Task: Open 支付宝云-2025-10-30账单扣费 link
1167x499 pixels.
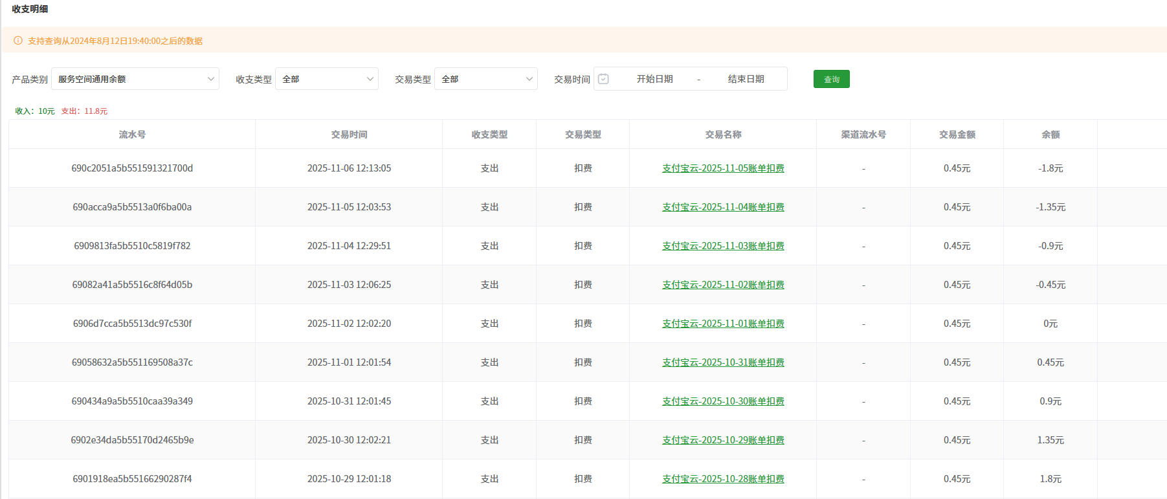Action: tap(723, 401)
